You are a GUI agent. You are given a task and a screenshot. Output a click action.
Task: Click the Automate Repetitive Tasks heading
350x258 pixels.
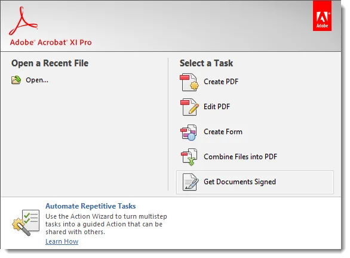pos(90,206)
